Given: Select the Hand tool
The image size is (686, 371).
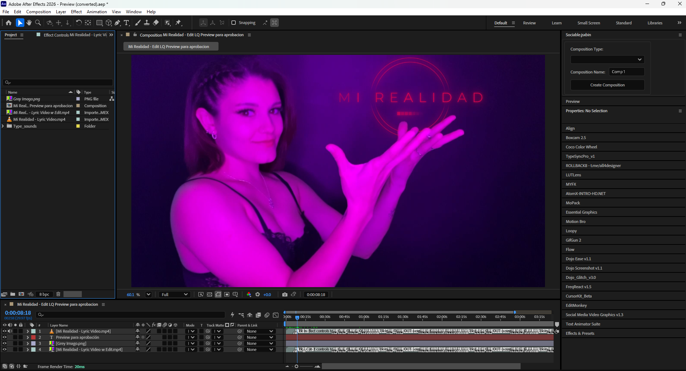Looking at the screenshot, I should (29, 23).
